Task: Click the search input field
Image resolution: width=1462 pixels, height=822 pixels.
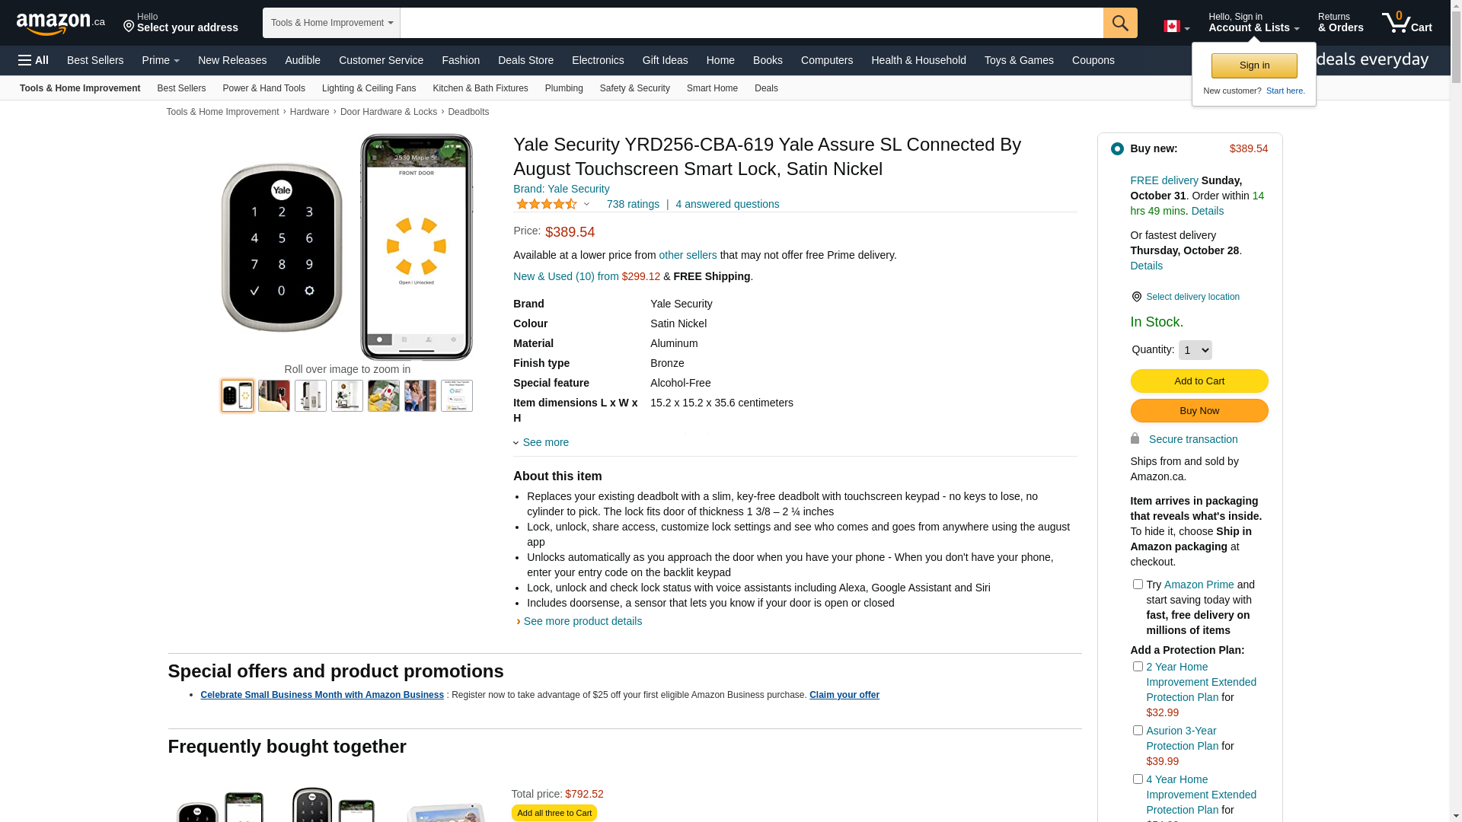Action: click(x=751, y=23)
